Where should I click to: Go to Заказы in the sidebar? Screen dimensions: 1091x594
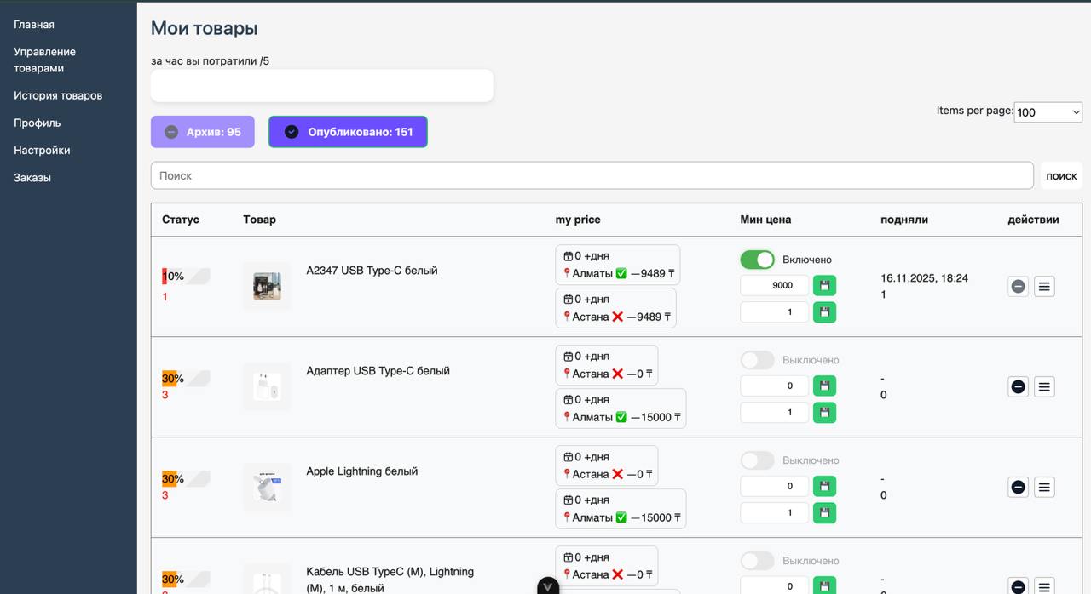pyautogui.click(x=32, y=178)
